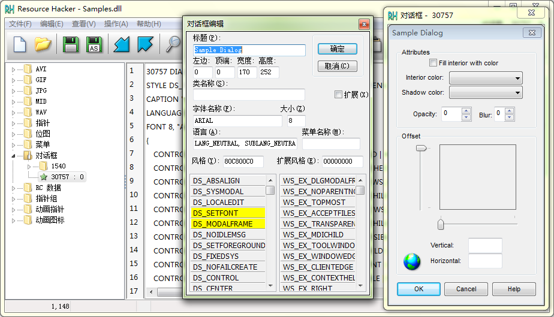Viewport: 554px width, 317px height.
Task: Open the Shadow color dropdown
Action: click(486, 92)
